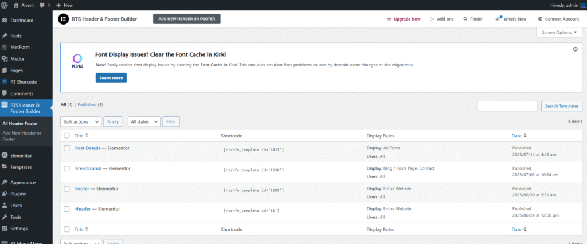
Task: Click the Upgrade Now crown icon
Action: pos(389,19)
